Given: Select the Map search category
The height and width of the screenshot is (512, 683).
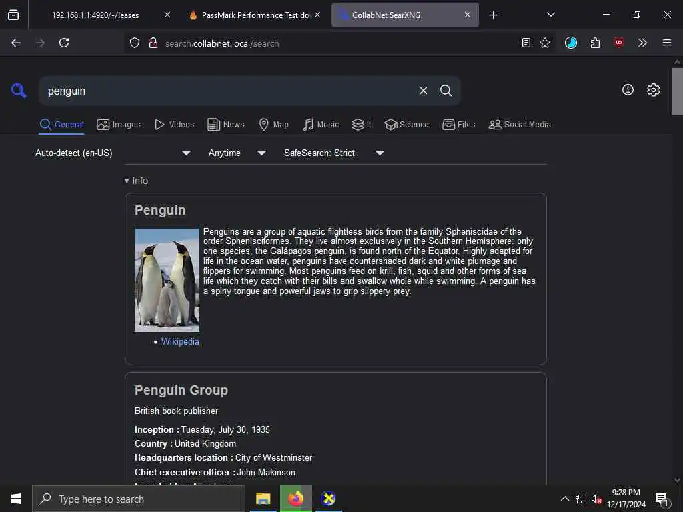Looking at the screenshot, I should pos(273,125).
